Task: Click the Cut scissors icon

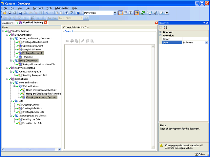Action: click(21, 13)
